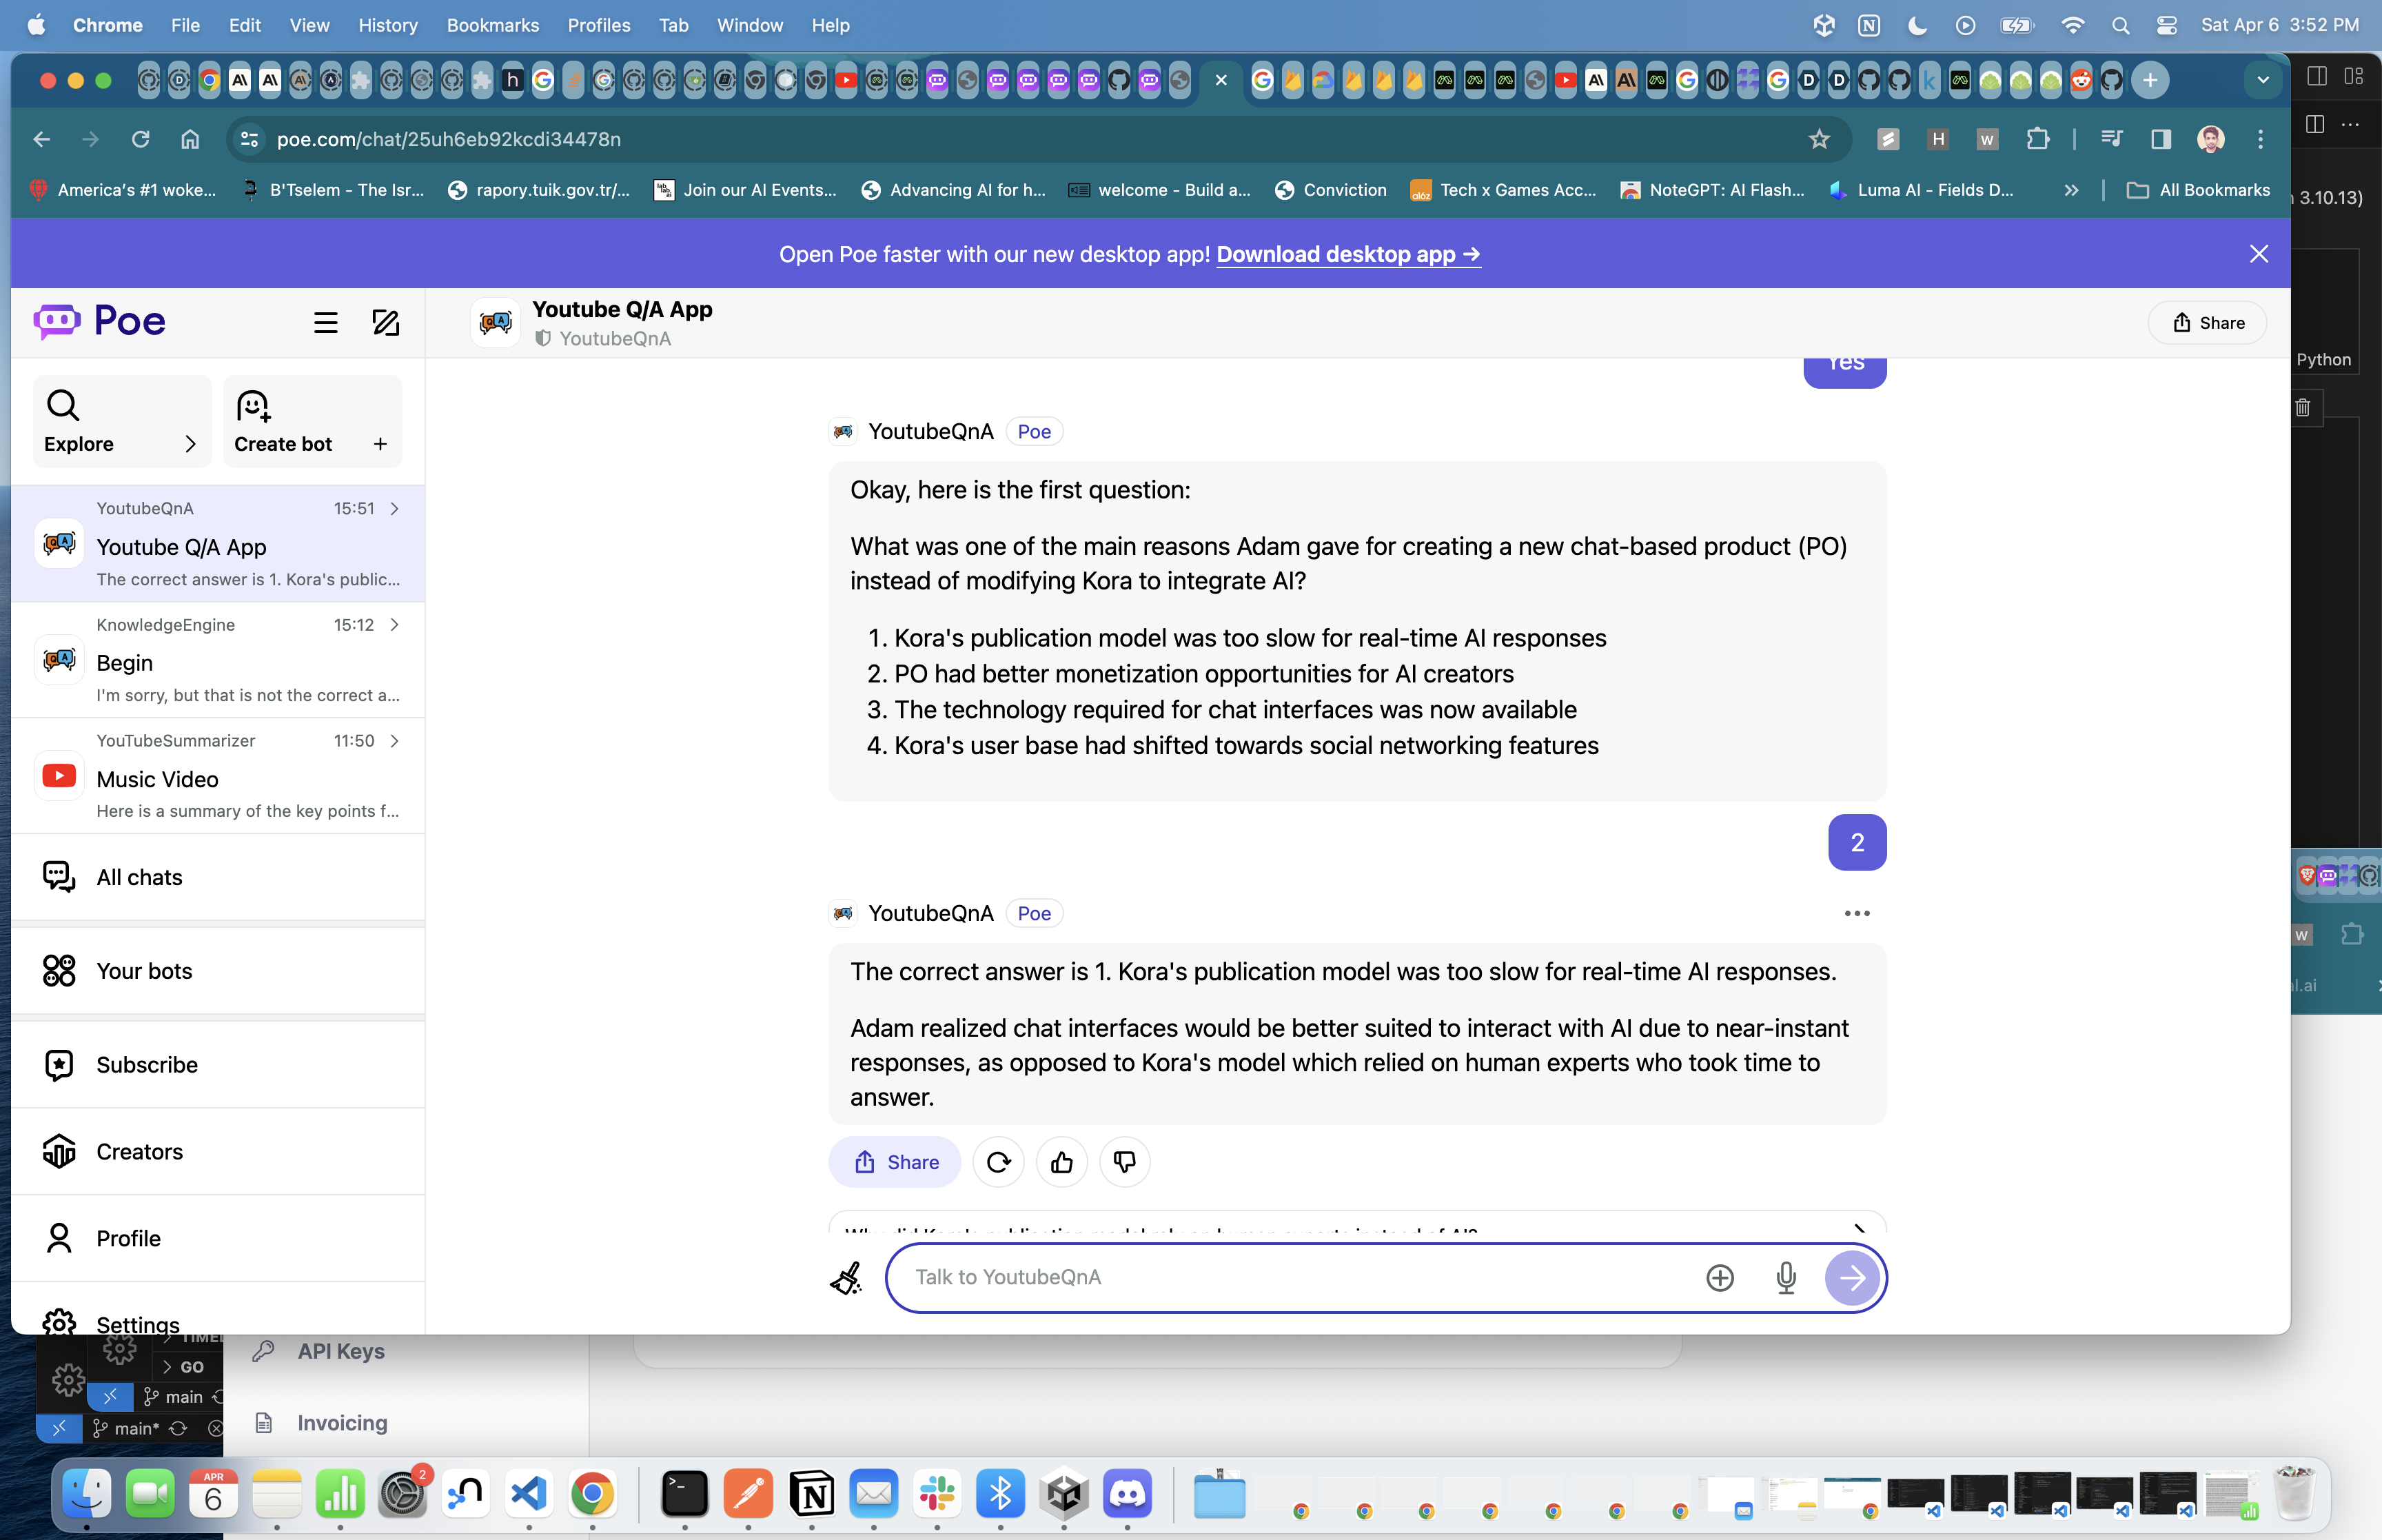Click the Talk to YoutubeQnA input field
This screenshot has height=1540, width=2382.
(1290, 1277)
